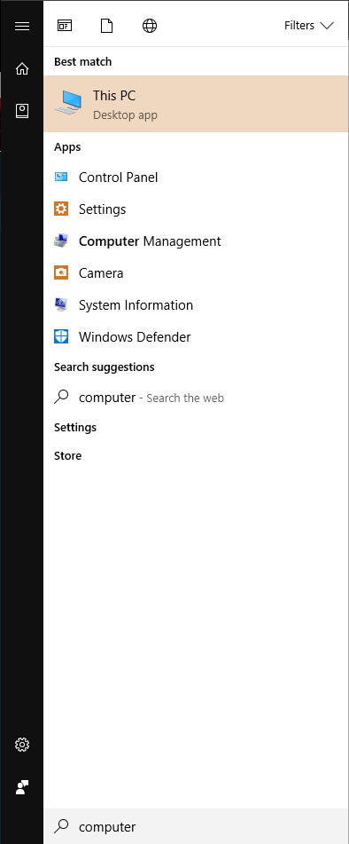
Task: Open the hamburger menu in the sidebar
Action: coord(22,26)
